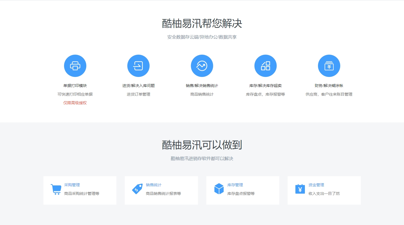Open the 销售统计 link
This screenshot has width=404, height=225.
(x=153, y=185)
